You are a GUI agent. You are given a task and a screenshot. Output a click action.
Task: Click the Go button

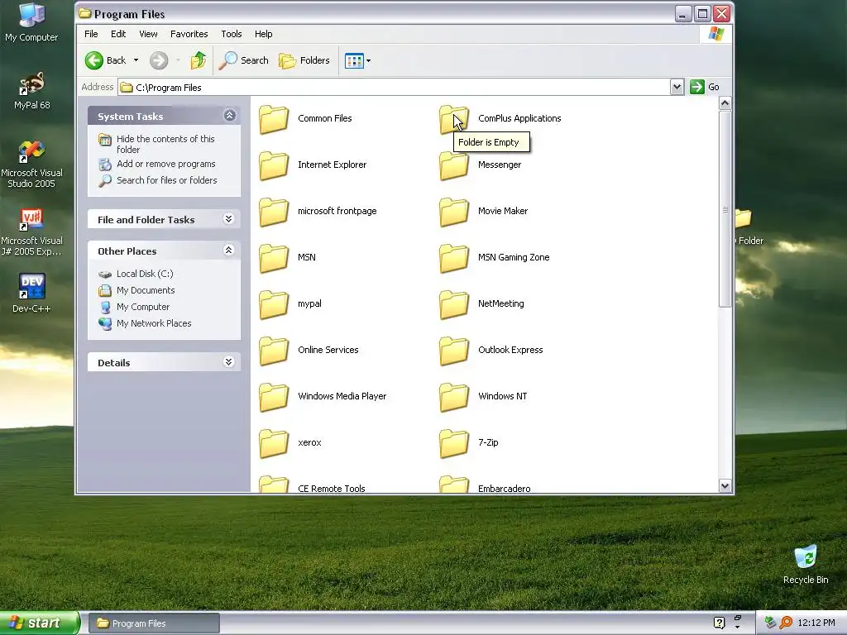tap(705, 87)
